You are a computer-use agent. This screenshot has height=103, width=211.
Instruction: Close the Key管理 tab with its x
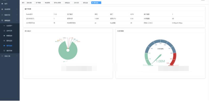[x=62, y=3]
